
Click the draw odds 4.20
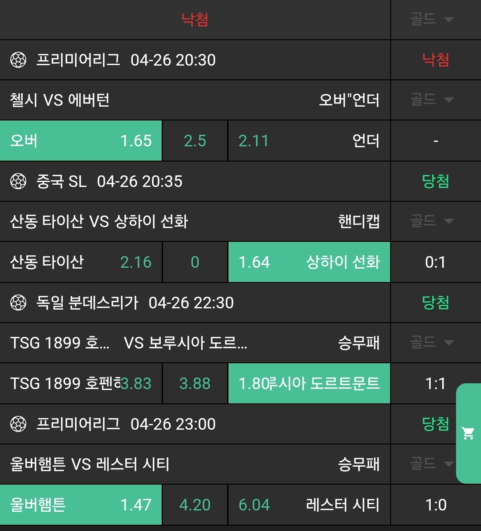coord(195,505)
